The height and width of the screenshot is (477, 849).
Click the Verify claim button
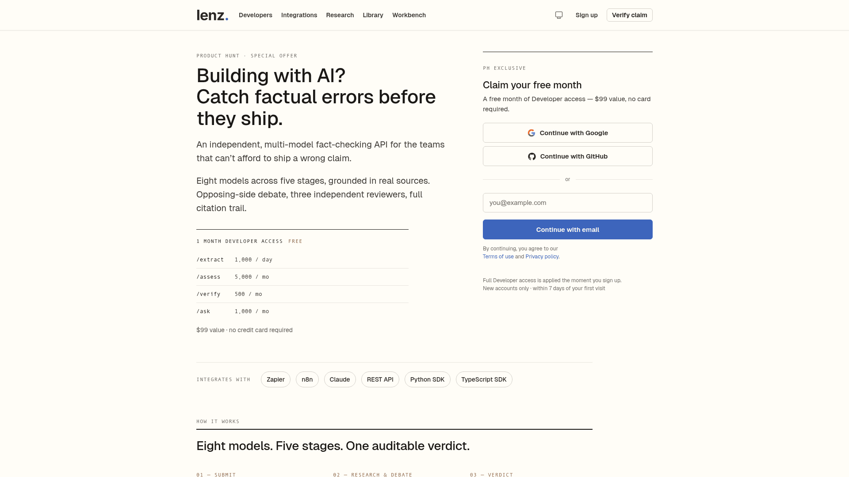tap(630, 15)
